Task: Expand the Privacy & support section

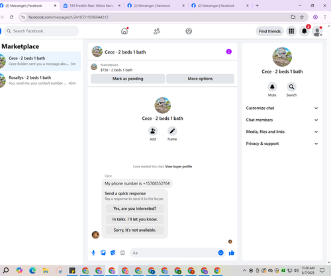Action: (282, 144)
